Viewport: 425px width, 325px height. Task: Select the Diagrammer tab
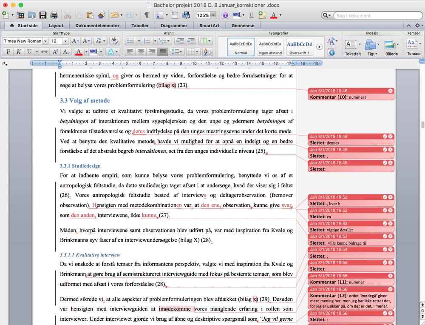[x=174, y=26]
